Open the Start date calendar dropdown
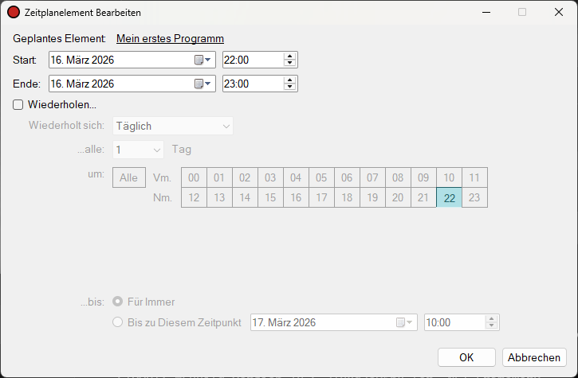578x378 pixels. tap(202, 60)
